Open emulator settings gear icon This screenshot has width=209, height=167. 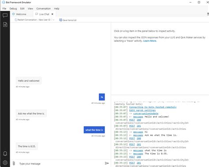[5, 163]
